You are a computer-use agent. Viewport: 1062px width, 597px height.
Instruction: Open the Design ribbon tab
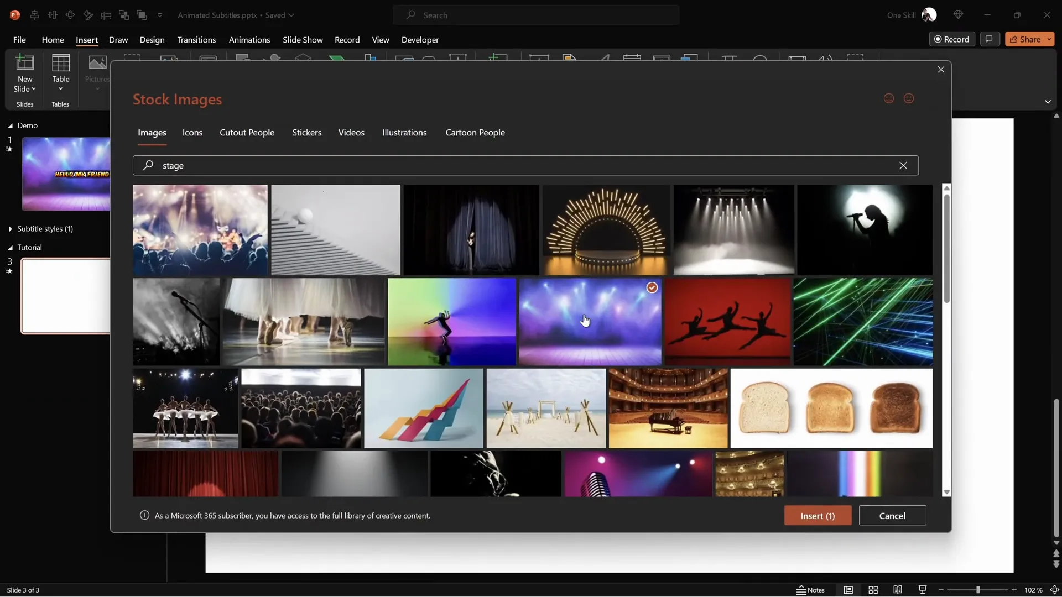tap(152, 40)
